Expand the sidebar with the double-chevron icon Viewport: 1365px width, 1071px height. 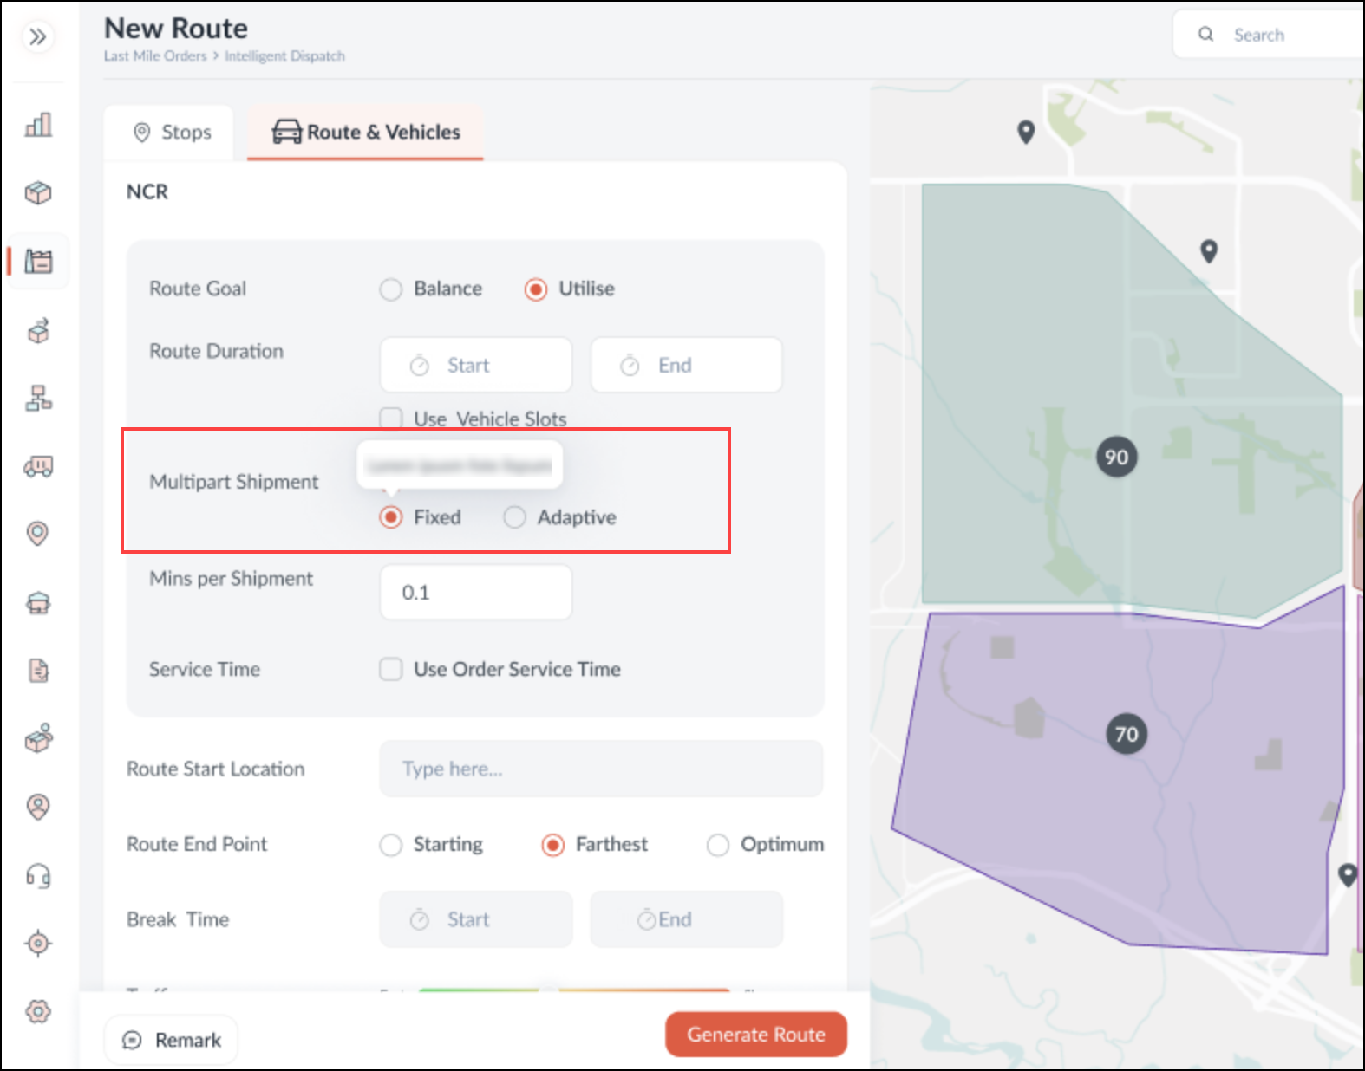tap(37, 36)
